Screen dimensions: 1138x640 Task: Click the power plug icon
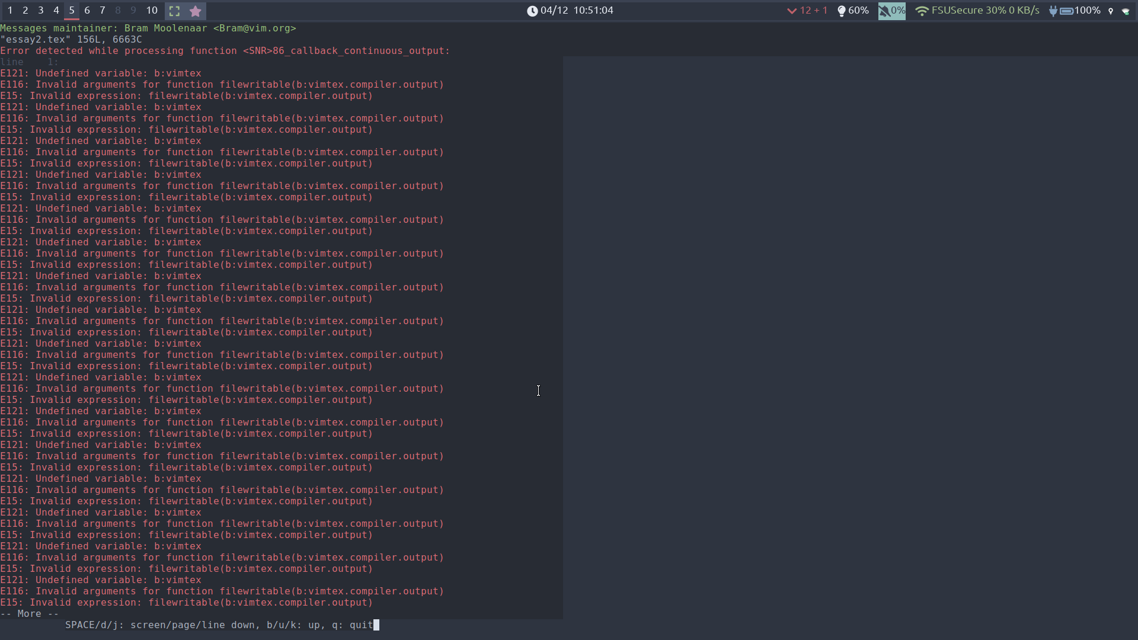pos(1053,11)
